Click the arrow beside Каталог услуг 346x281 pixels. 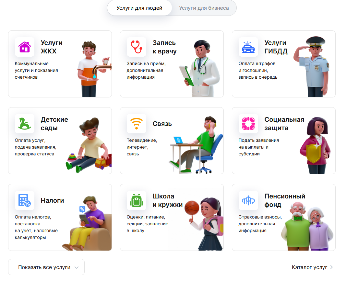[x=331, y=267]
